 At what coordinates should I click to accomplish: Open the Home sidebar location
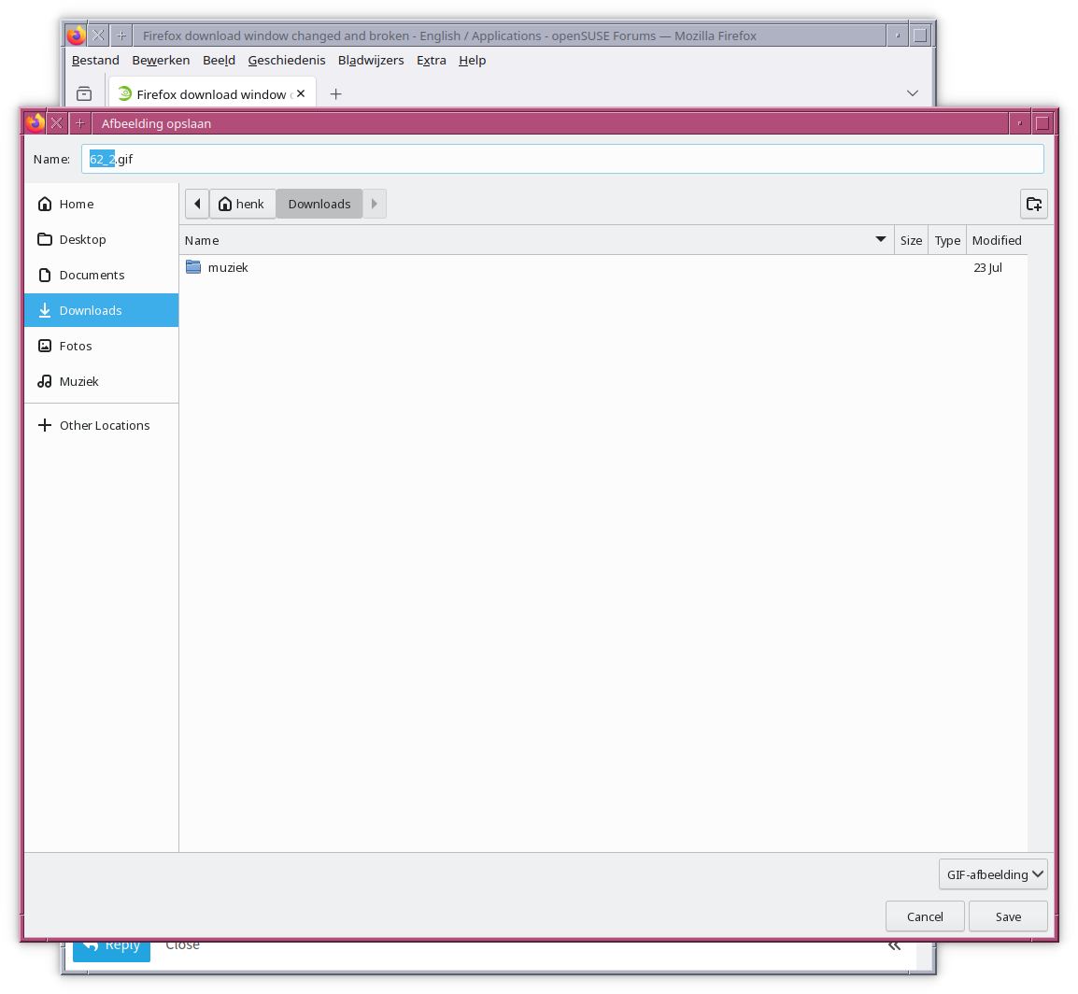click(102, 205)
